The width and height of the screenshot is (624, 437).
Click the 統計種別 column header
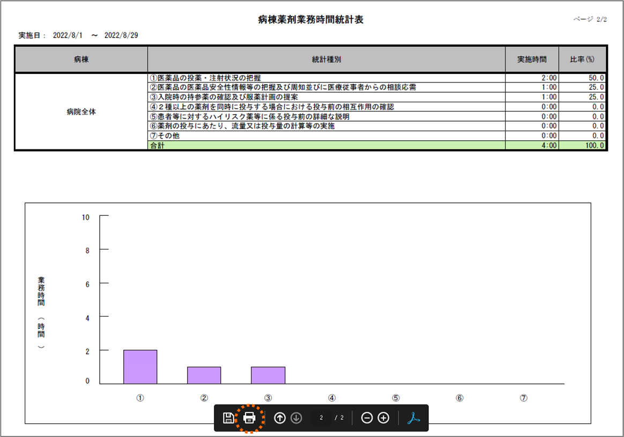(x=326, y=59)
